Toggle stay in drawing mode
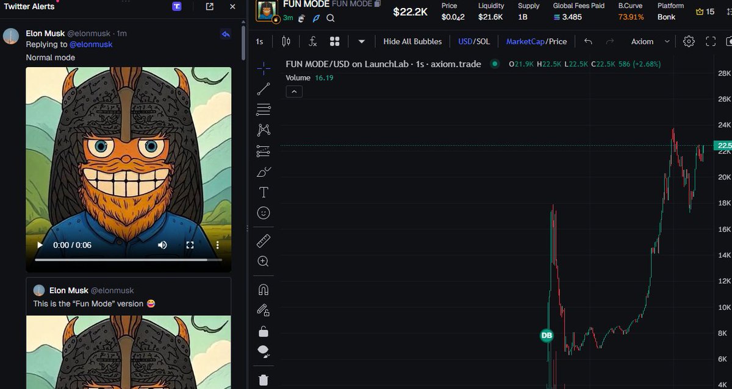 tap(264, 310)
